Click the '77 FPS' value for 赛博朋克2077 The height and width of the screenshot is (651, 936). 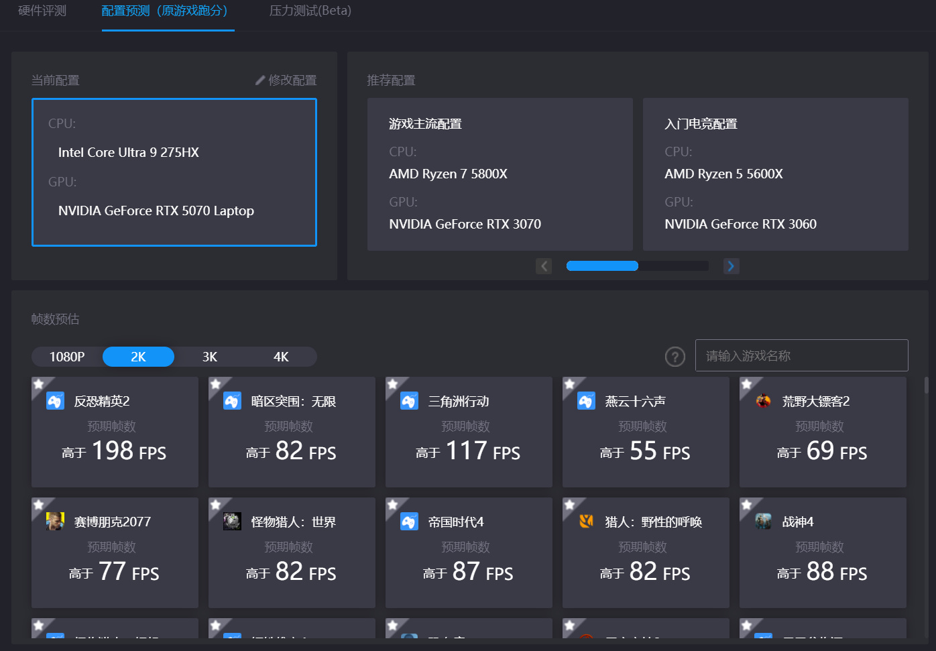[x=129, y=572]
